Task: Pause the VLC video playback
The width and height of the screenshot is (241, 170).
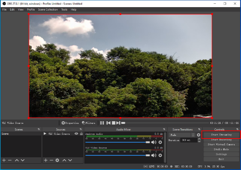Action: pos(102,123)
